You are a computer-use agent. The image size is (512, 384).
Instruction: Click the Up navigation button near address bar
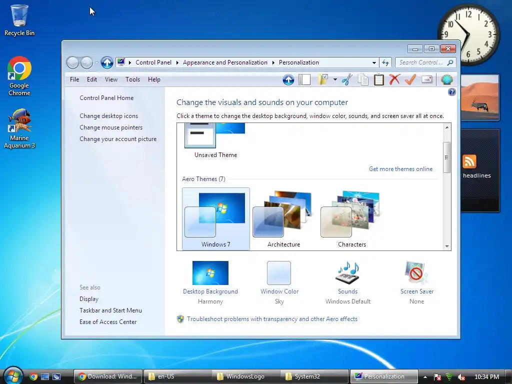point(107,62)
